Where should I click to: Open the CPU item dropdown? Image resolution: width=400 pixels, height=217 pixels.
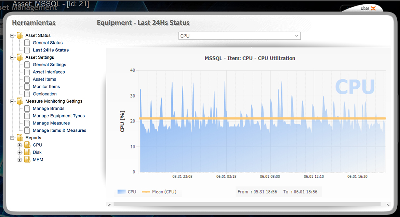point(239,36)
